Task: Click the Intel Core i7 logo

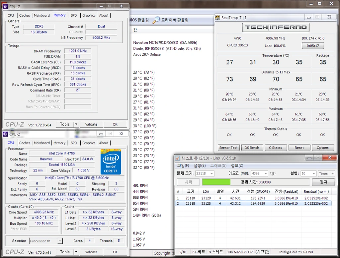Action: pos(111,162)
